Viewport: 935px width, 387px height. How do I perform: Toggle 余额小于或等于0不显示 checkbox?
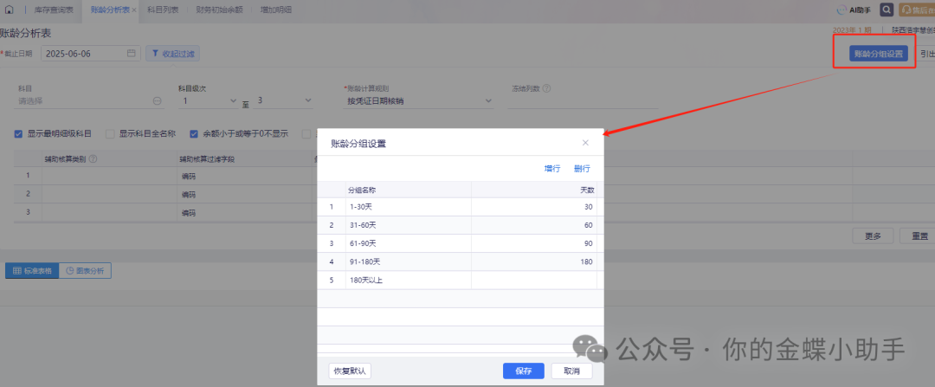(194, 134)
